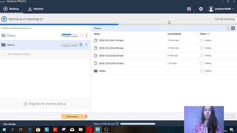The width and height of the screenshot is (237, 133).
Task: Select the Pictures folder in backup list
Action: pos(45,35)
